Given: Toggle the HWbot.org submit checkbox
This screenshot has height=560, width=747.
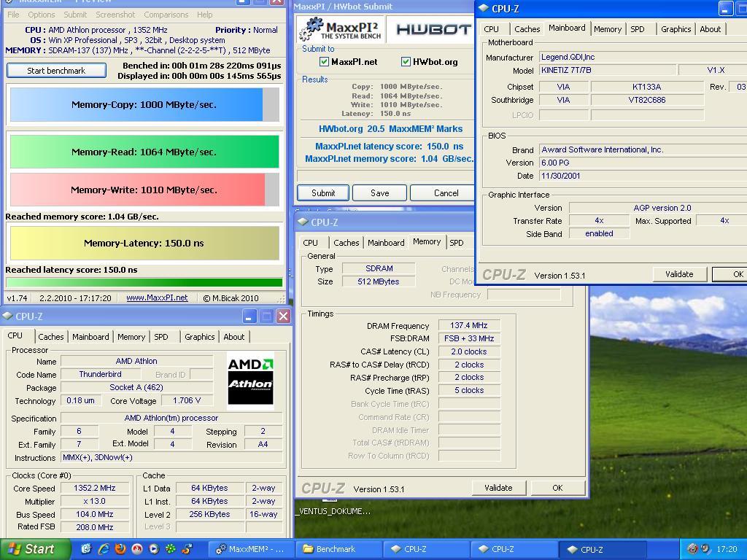Looking at the screenshot, I should (x=406, y=61).
